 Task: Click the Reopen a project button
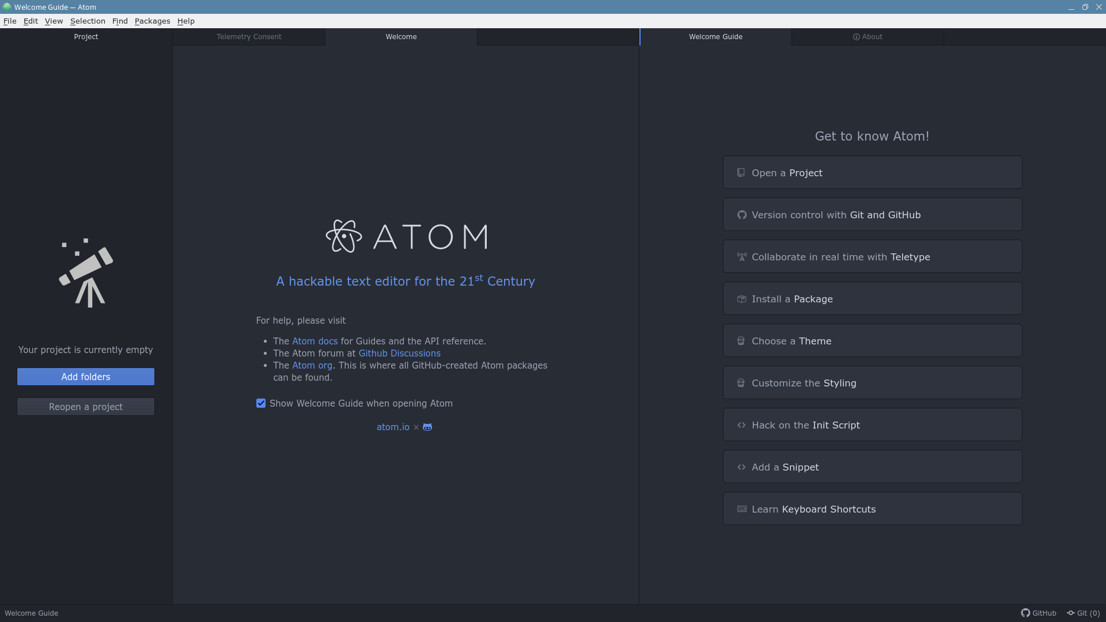point(86,407)
